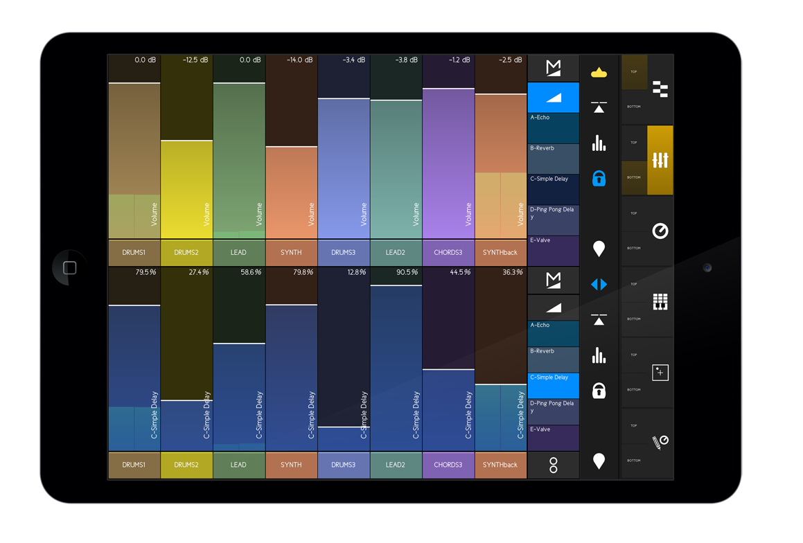Toggle the blue padlock icon

[599, 178]
